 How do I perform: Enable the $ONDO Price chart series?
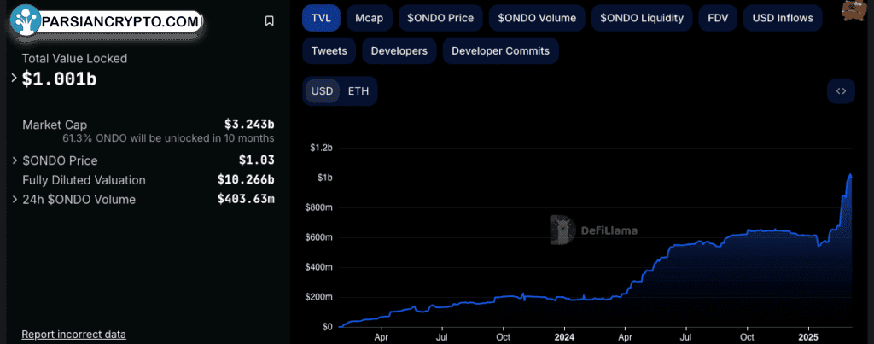click(440, 18)
